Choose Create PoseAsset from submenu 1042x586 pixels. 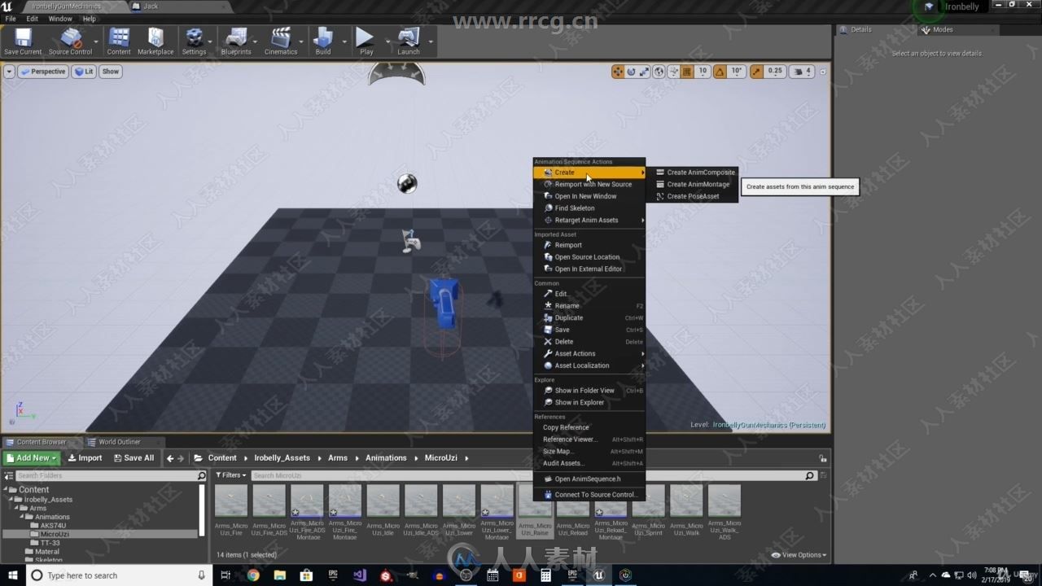point(698,196)
